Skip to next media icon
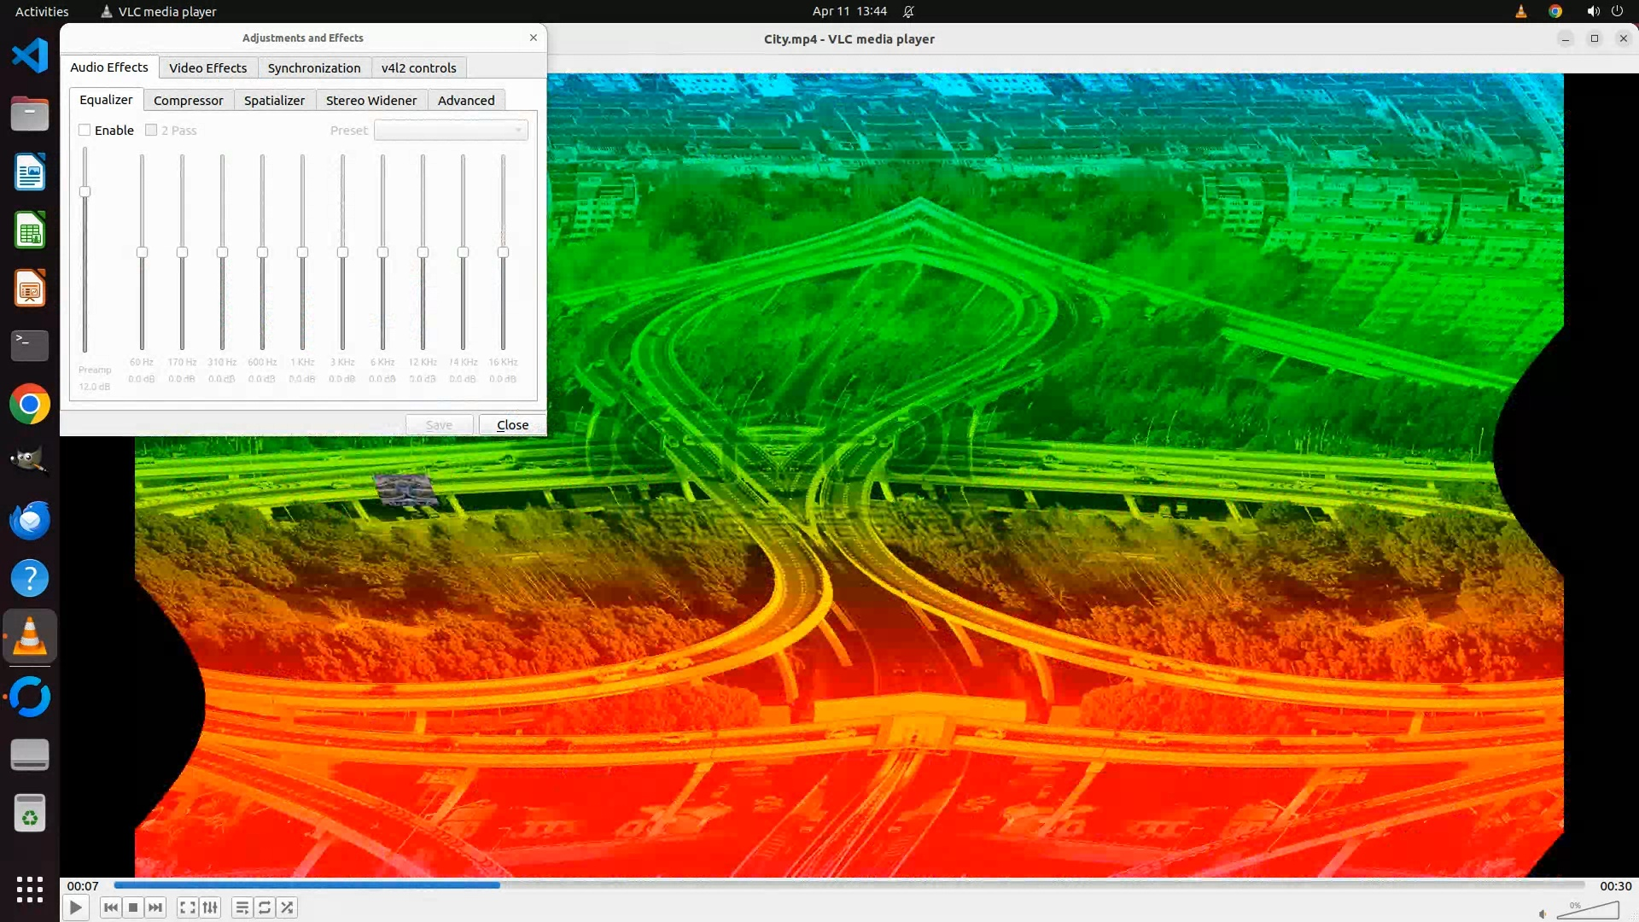Image resolution: width=1639 pixels, height=922 pixels. tap(155, 907)
